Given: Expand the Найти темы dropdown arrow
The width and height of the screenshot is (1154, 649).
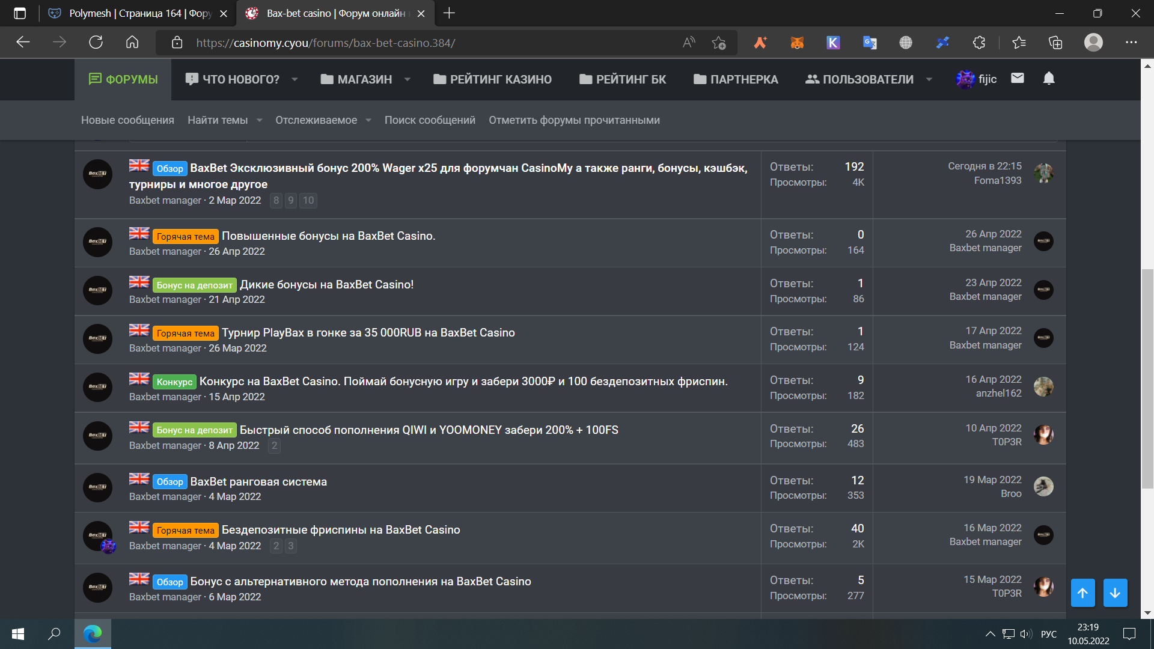Looking at the screenshot, I should (260, 120).
